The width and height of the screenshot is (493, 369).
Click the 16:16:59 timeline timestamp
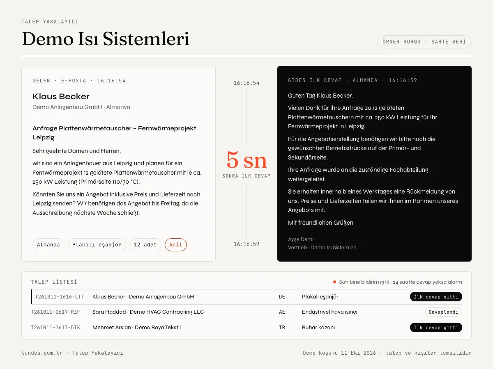[x=246, y=244]
